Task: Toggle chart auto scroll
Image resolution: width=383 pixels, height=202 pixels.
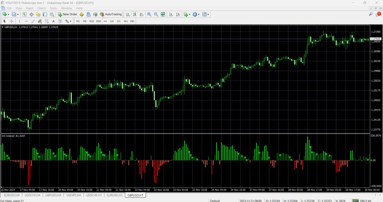Action: 171,14
